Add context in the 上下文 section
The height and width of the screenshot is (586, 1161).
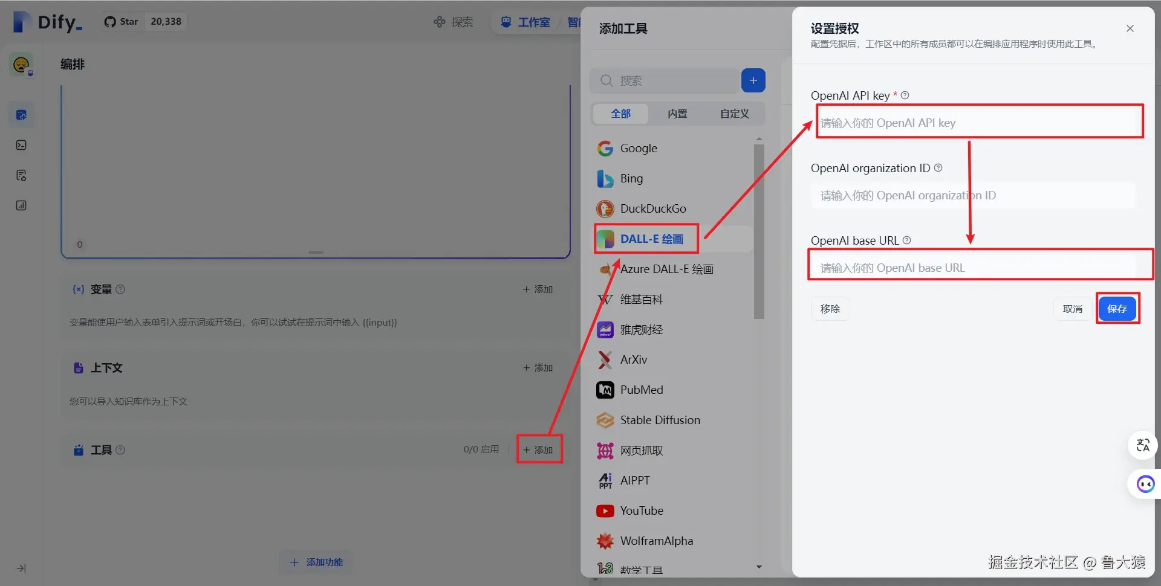click(538, 368)
